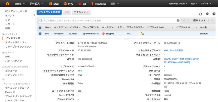Open the アクション dropdown button
The width and height of the screenshot is (218, 102).
coord(81,12)
